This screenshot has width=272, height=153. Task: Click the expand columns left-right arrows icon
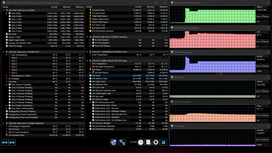coord(5,143)
